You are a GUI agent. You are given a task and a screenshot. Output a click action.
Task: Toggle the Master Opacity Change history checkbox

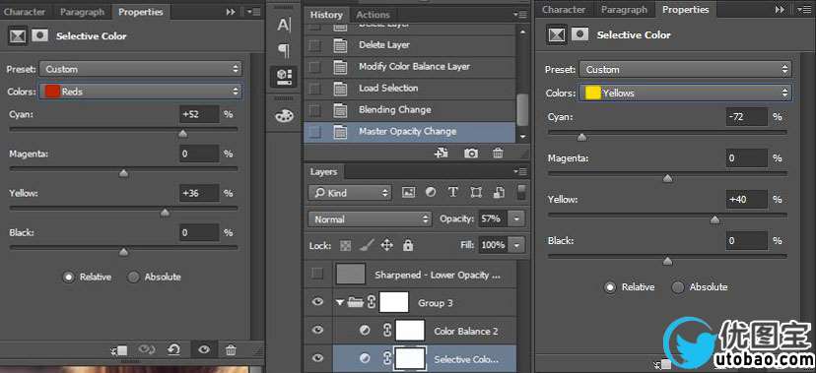314,132
